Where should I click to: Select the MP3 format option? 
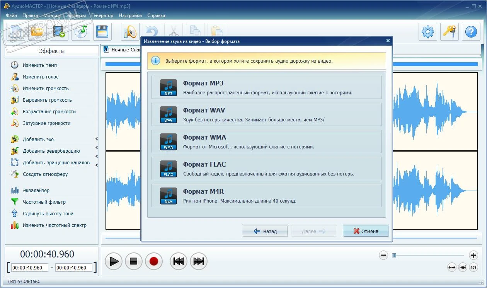point(266,87)
